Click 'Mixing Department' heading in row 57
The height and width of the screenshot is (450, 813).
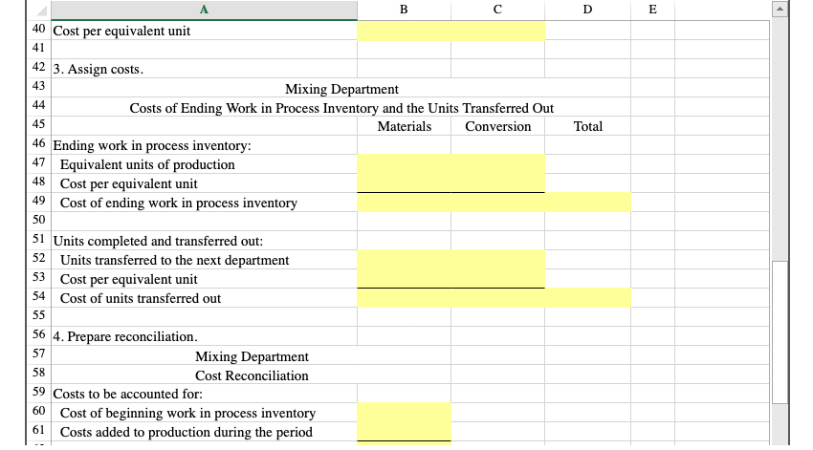click(252, 356)
